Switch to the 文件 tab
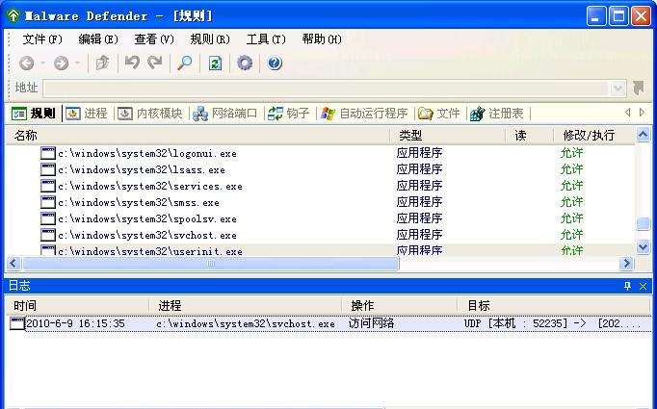The image size is (657, 409). [439, 114]
